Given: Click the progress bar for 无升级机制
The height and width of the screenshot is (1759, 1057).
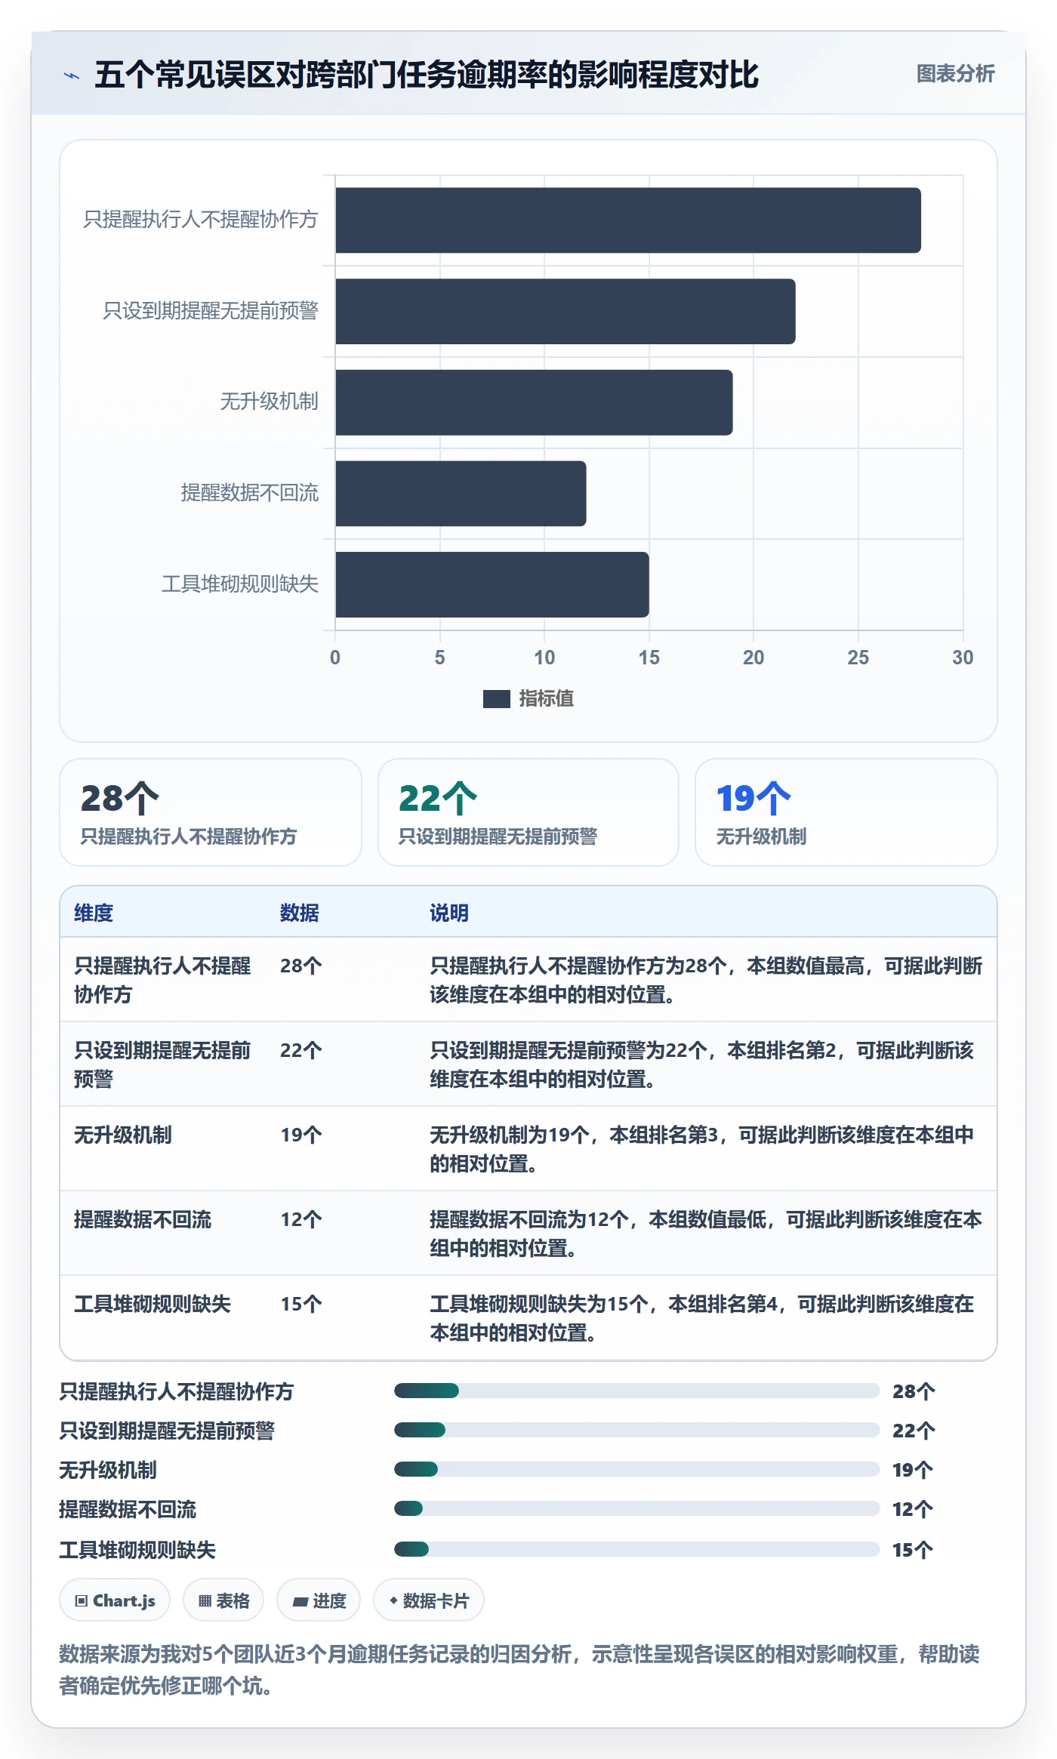Looking at the screenshot, I should point(636,1469).
